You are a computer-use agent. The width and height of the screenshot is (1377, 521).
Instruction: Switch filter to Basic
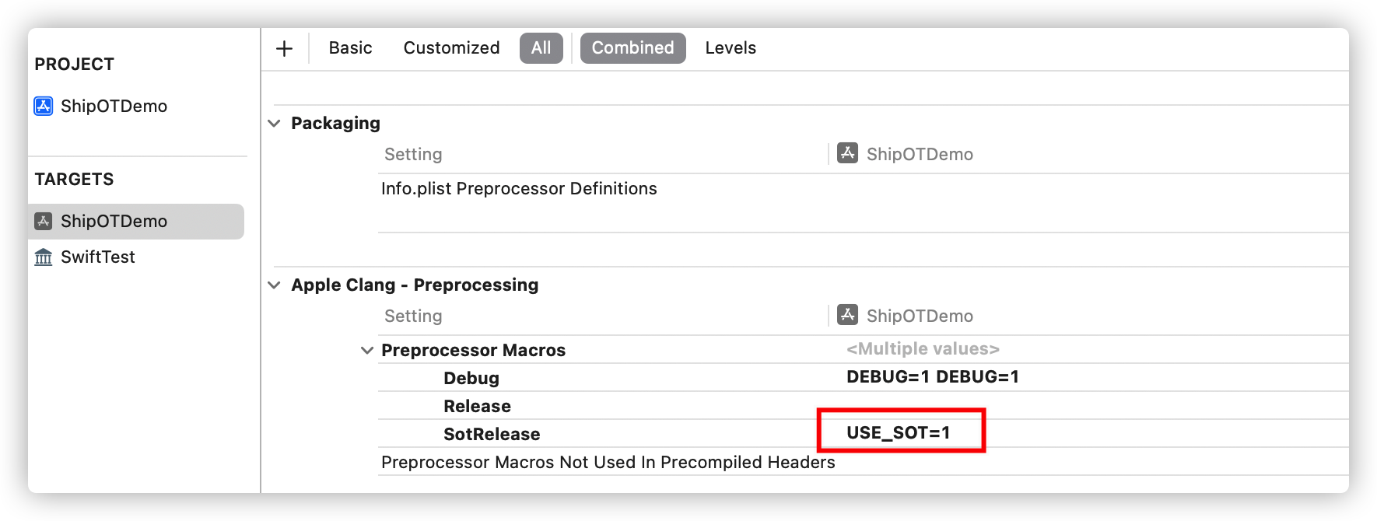click(x=350, y=48)
